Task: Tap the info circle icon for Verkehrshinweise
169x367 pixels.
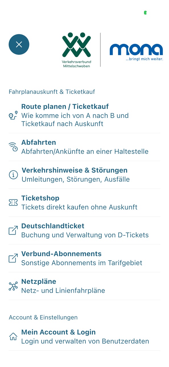Action: [x=13, y=175]
